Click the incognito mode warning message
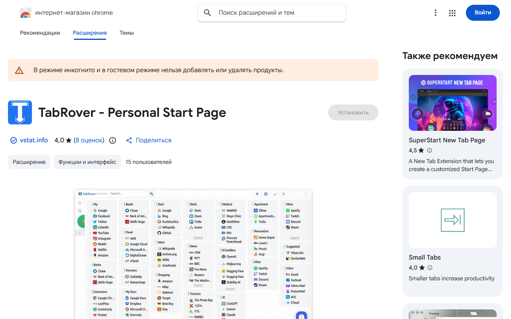 [x=158, y=70]
